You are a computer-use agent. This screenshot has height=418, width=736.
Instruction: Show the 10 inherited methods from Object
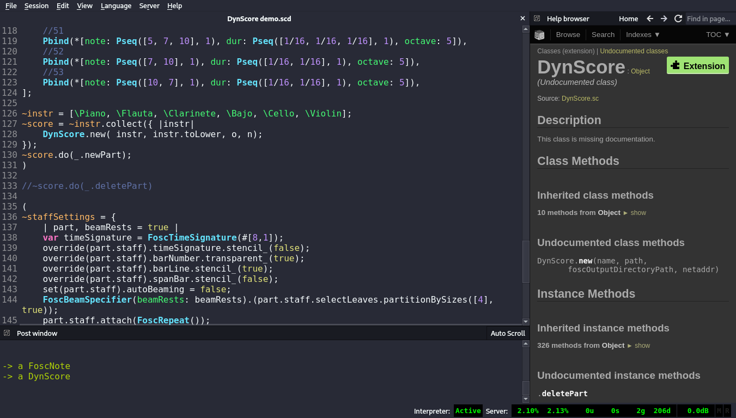(638, 213)
